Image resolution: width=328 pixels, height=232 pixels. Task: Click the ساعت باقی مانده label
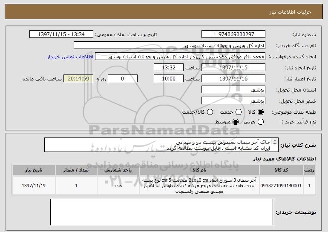coord(42,79)
